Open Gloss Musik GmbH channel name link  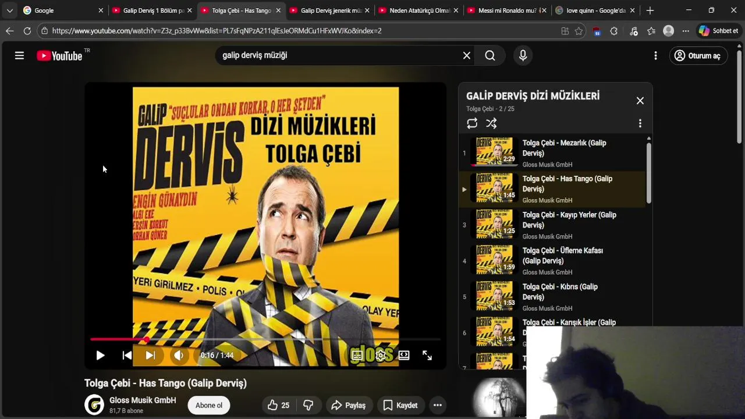click(143, 400)
